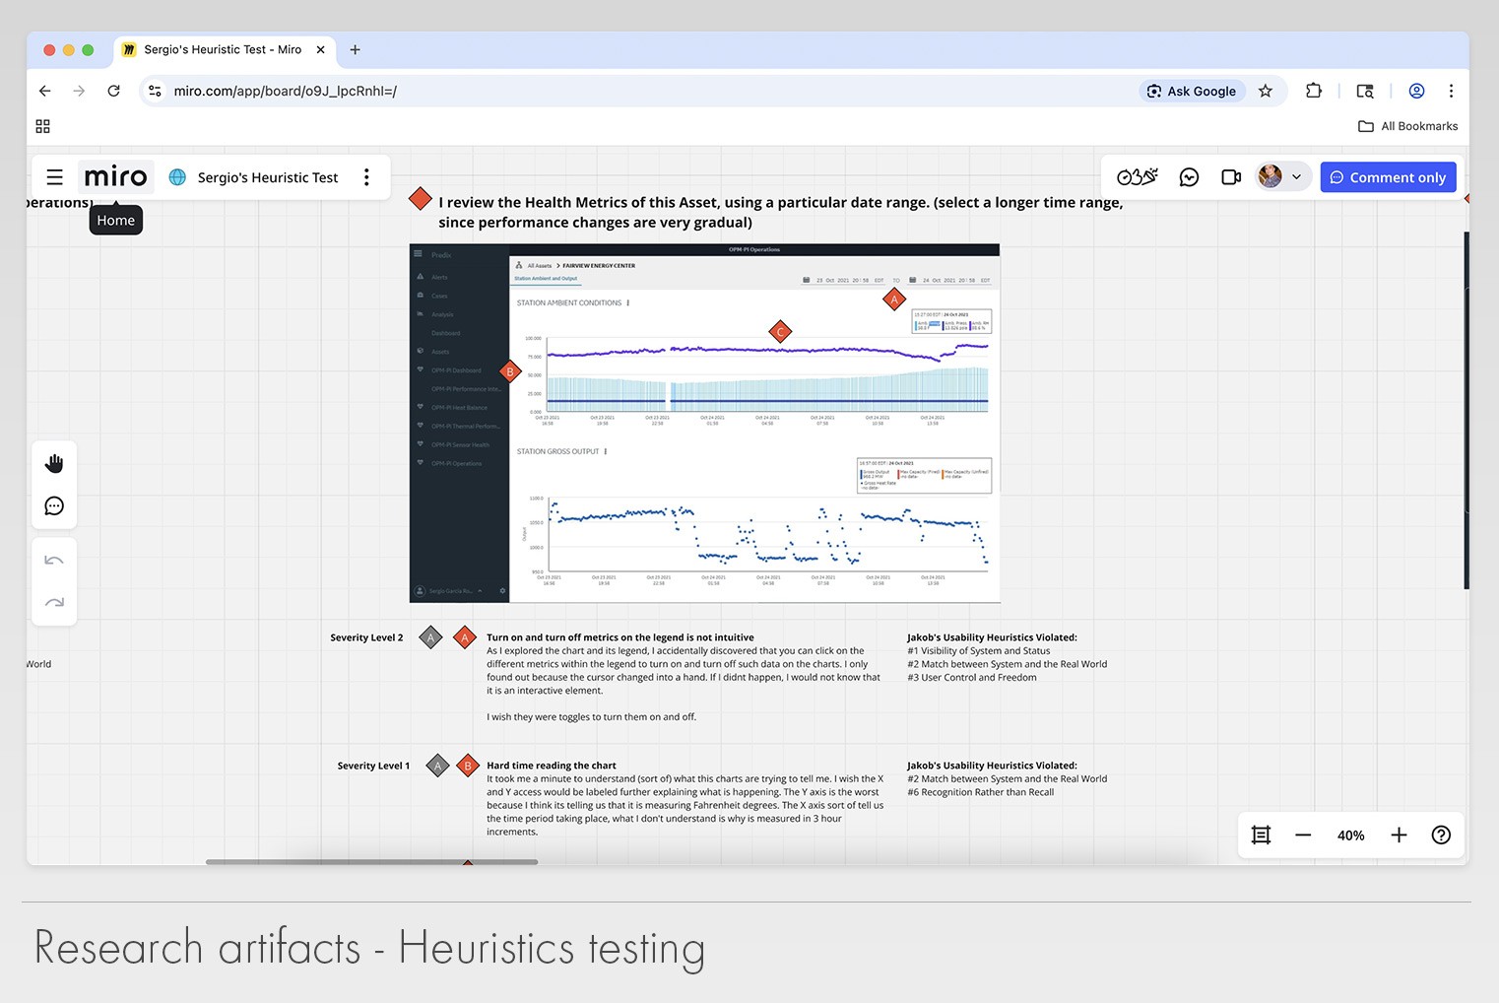Click the horizontal scrollbar at board bottom

[x=371, y=862]
